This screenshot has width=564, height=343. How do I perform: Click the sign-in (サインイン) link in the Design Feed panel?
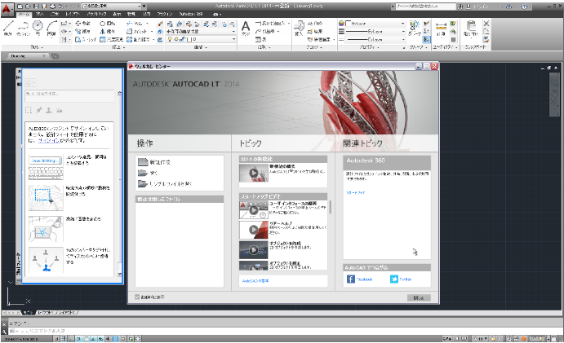pos(48,140)
